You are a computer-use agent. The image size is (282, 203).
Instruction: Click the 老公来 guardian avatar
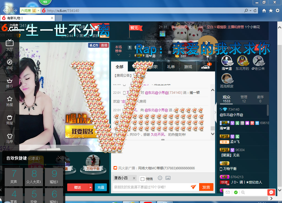point(258,61)
